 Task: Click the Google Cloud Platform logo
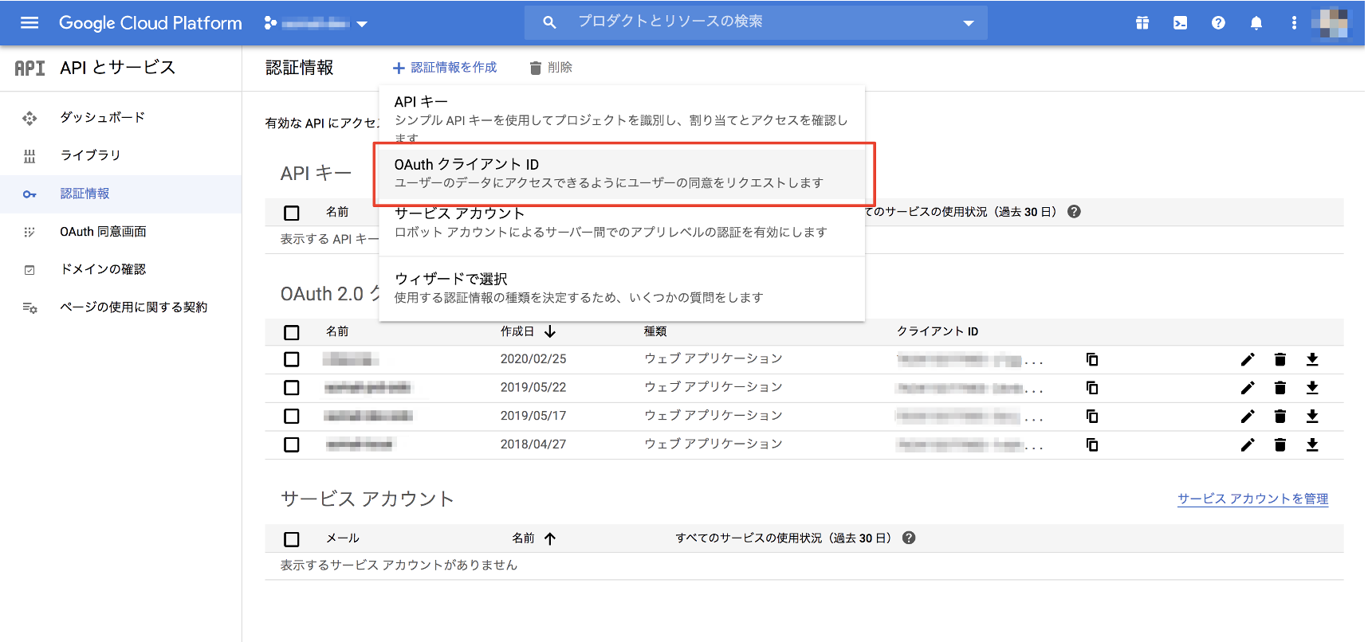click(x=151, y=23)
